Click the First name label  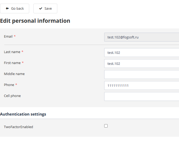click(12, 63)
